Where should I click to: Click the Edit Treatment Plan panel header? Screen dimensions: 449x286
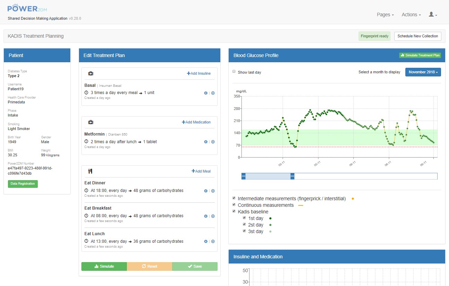[150, 55]
